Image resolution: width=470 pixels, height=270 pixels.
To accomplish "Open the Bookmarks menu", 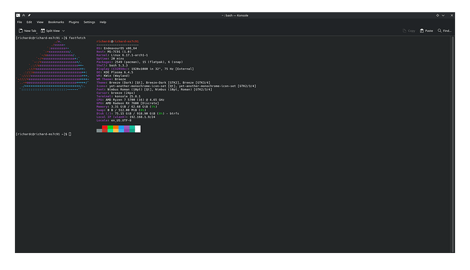I will click(56, 22).
